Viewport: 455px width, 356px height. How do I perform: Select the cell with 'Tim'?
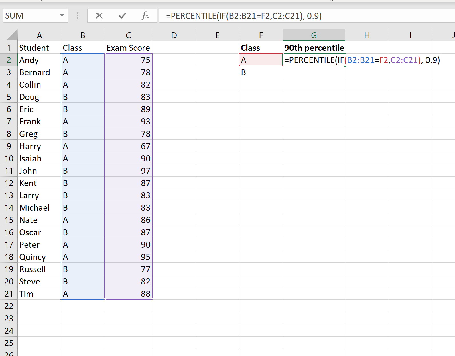[39, 294]
